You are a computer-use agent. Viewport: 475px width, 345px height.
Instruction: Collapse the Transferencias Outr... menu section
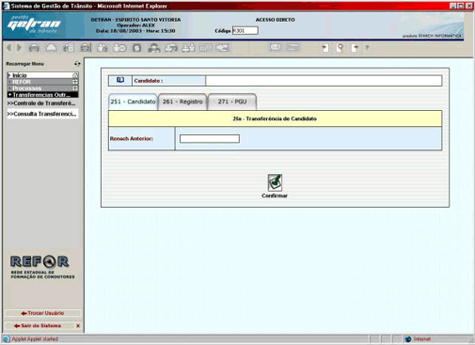(43, 95)
